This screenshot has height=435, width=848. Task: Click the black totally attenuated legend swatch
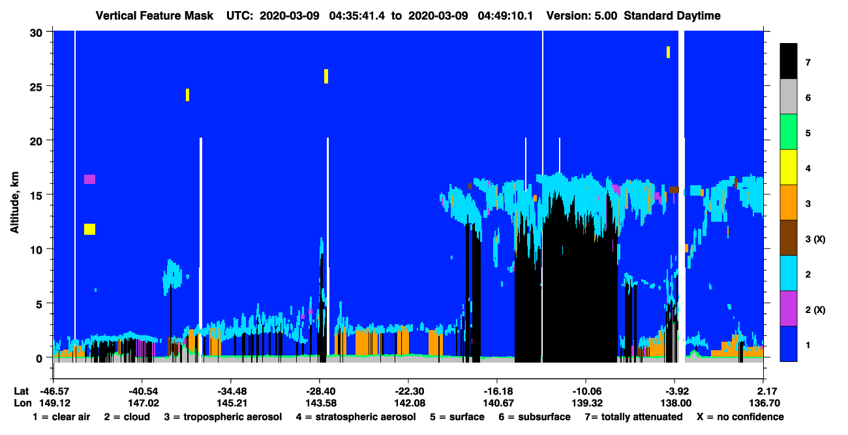pyautogui.click(x=789, y=61)
